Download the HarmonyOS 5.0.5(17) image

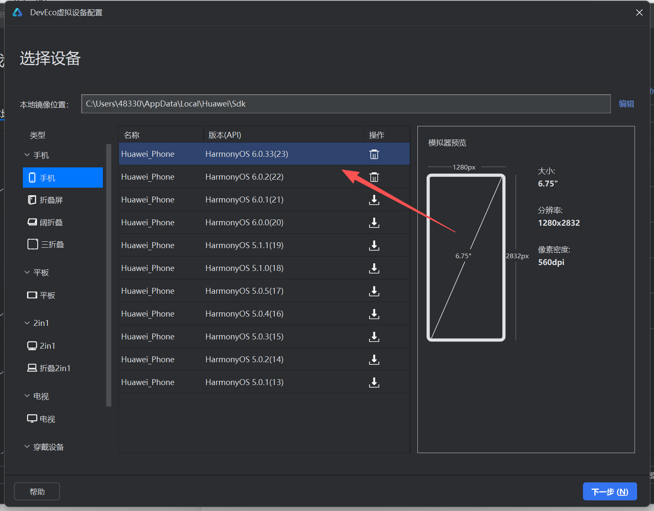tap(374, 291)
